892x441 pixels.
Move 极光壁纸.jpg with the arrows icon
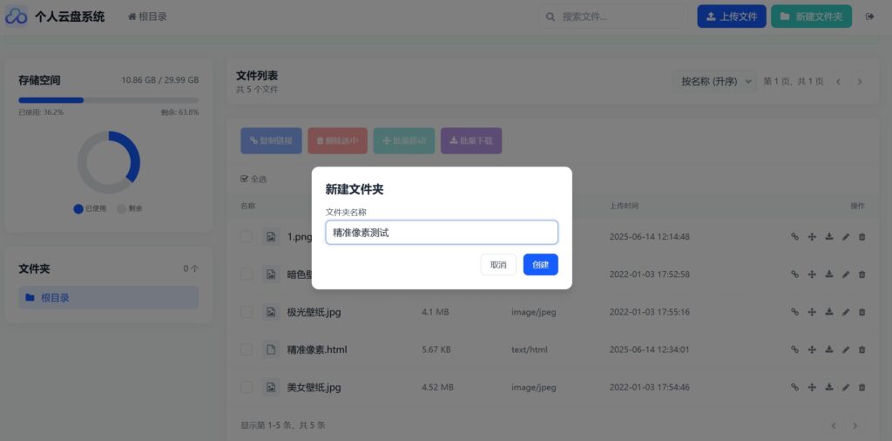click(813, 312)
